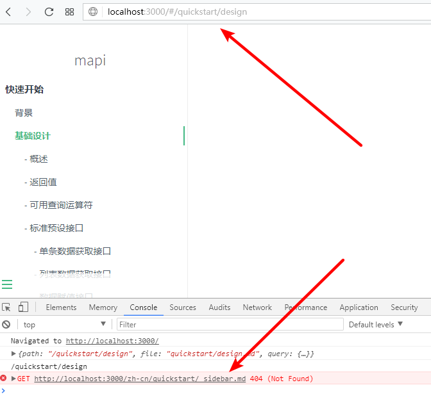Reload the page with the refresh icon
The image size is (431, 401).
(49, 12)
